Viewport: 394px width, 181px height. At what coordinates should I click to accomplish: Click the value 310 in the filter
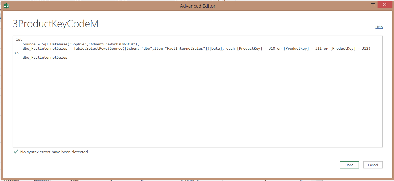272,48
